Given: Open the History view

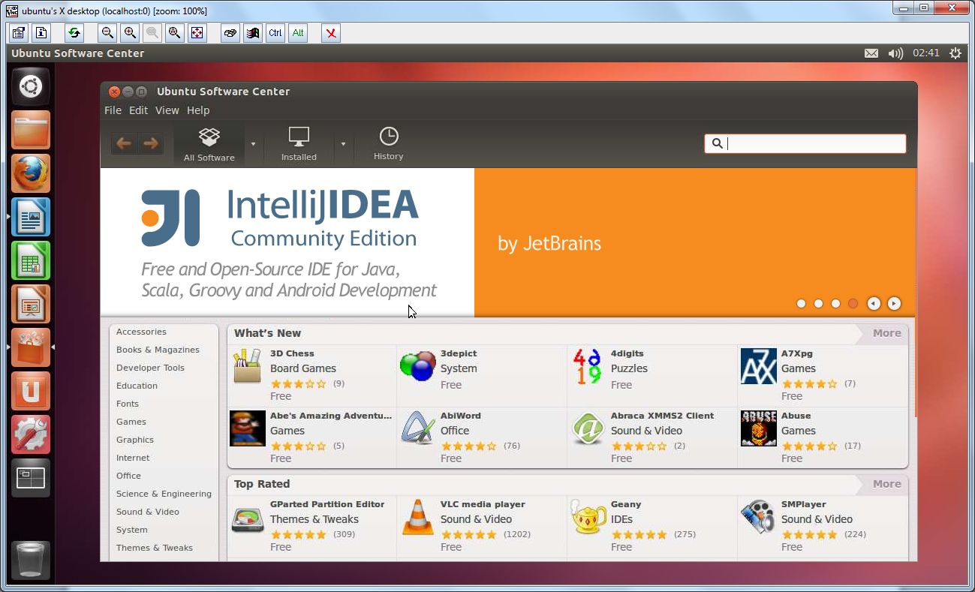Looking at the screenshot, I should tap(388, 144).
